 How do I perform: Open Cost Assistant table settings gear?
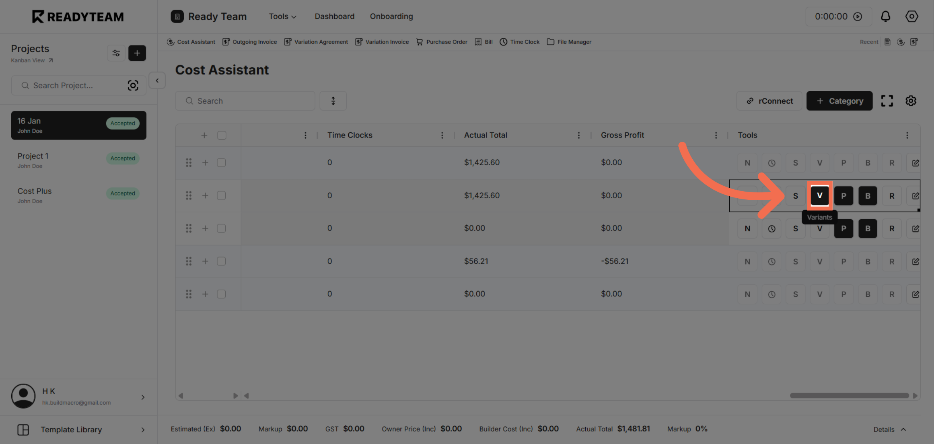pos(911,101)
